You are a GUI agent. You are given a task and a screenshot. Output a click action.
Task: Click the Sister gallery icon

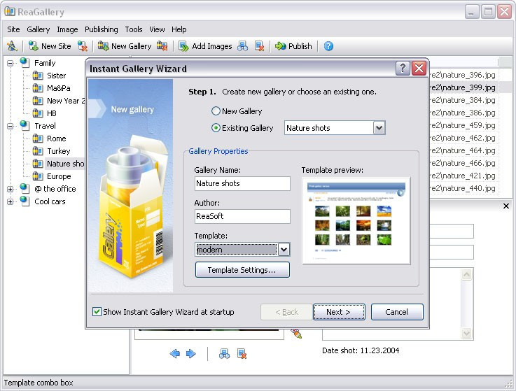(x=38, y=76)
